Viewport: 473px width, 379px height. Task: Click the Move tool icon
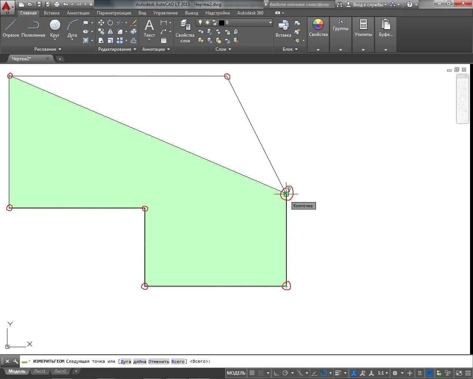(101, 23)
